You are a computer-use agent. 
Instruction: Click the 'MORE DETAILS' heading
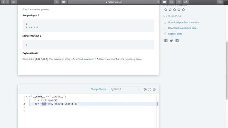click(x=172, y=16)
